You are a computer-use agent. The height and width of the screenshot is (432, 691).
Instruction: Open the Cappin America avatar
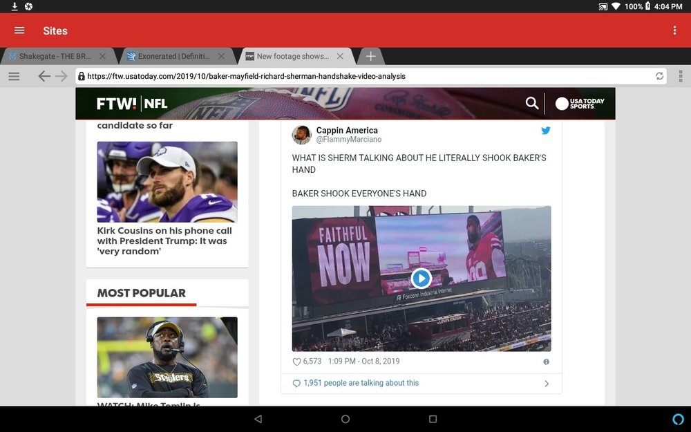click(x=301, y=135)
